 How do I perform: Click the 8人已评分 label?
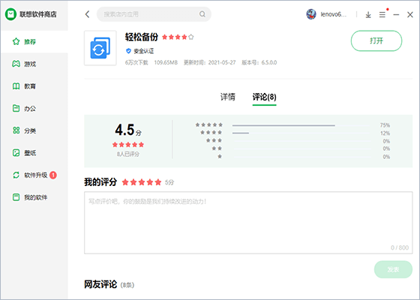128,154
